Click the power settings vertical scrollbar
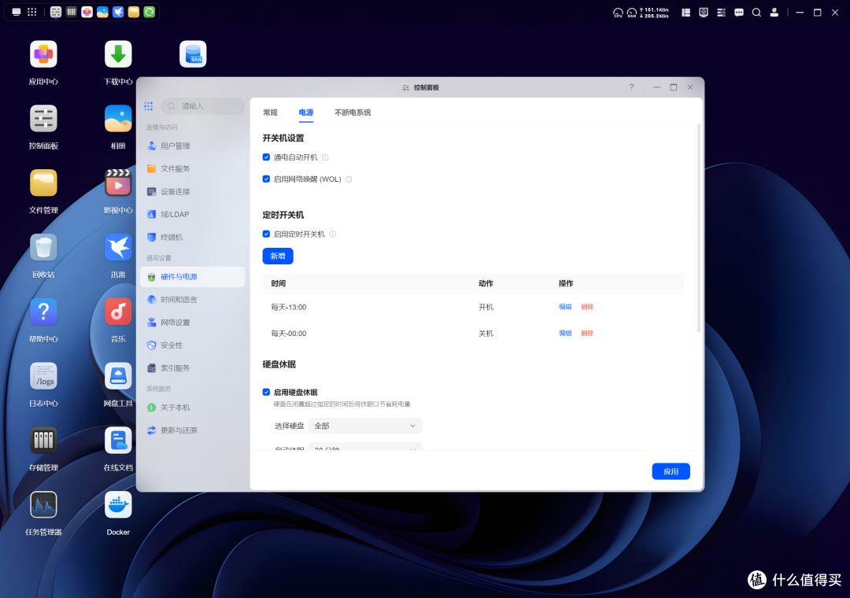 point(699,227)
